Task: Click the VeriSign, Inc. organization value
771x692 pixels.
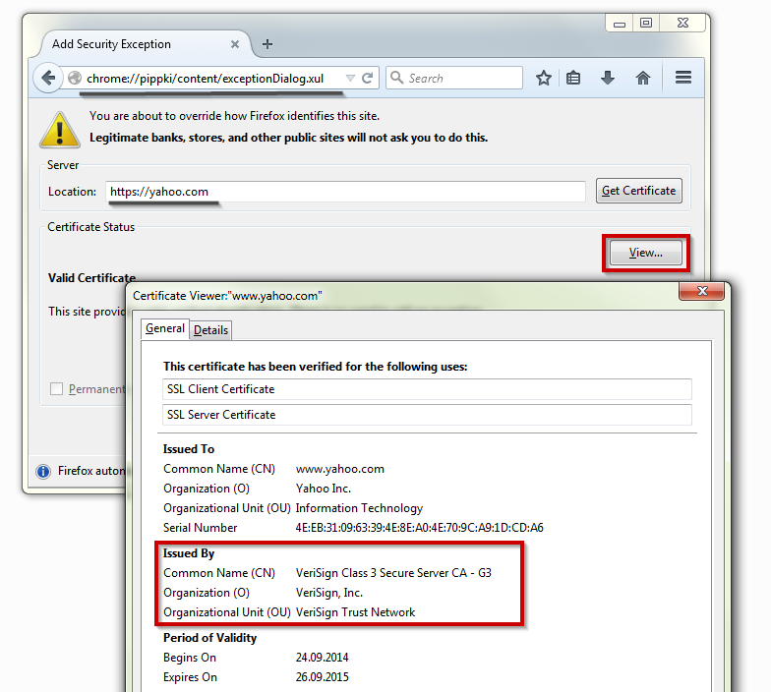Action: point(328,593)
